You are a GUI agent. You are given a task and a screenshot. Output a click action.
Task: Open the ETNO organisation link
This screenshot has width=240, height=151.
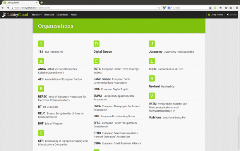click(116, 135)
